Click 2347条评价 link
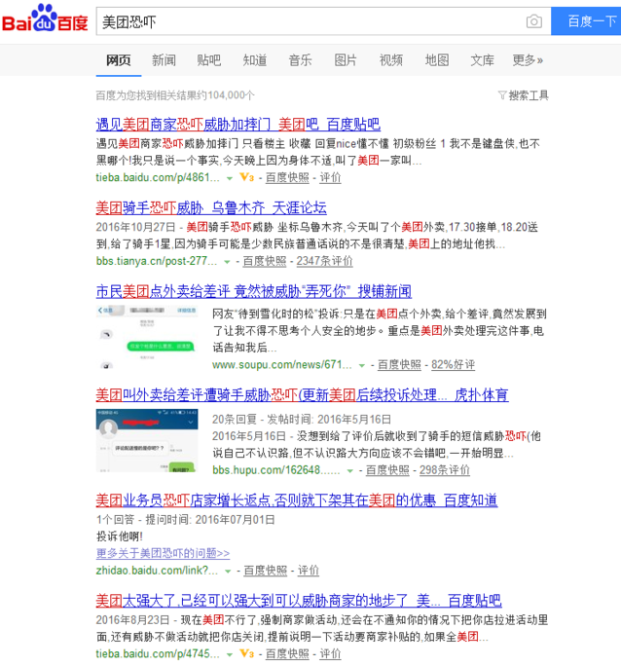Screen dimensions: 621x666 (325, 261)
